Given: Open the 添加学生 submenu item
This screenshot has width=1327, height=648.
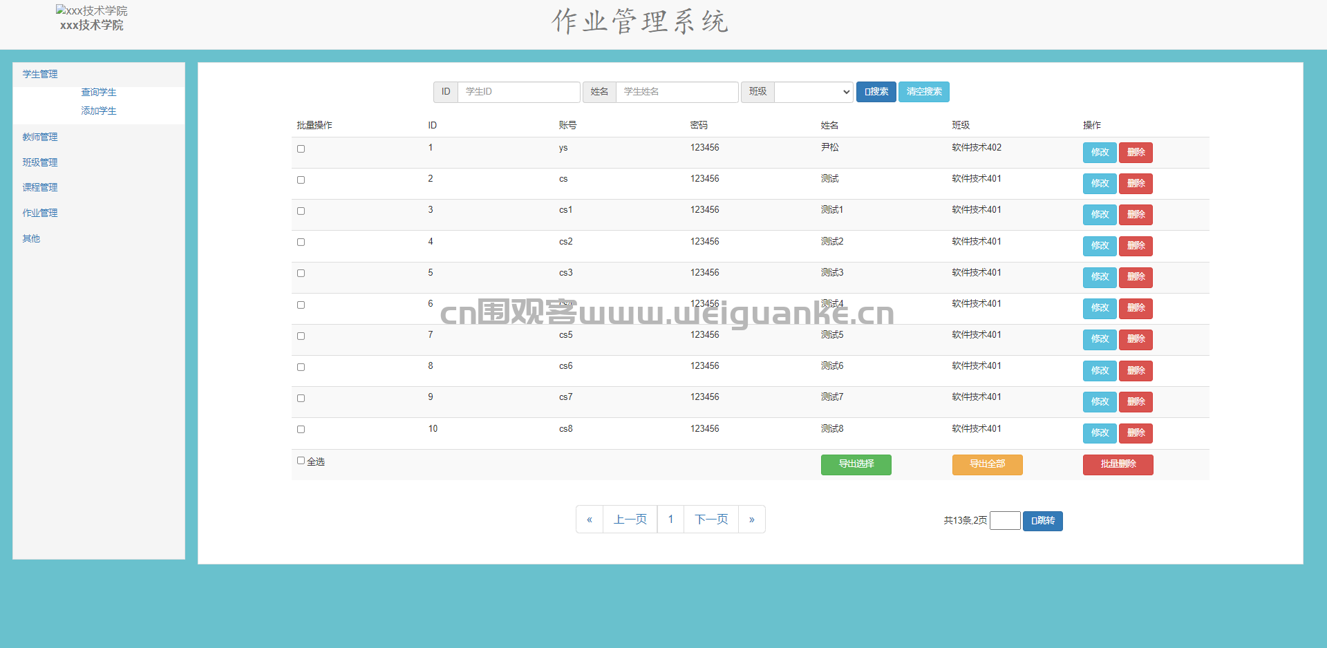Looking at the screenshot, I should 99,111.
